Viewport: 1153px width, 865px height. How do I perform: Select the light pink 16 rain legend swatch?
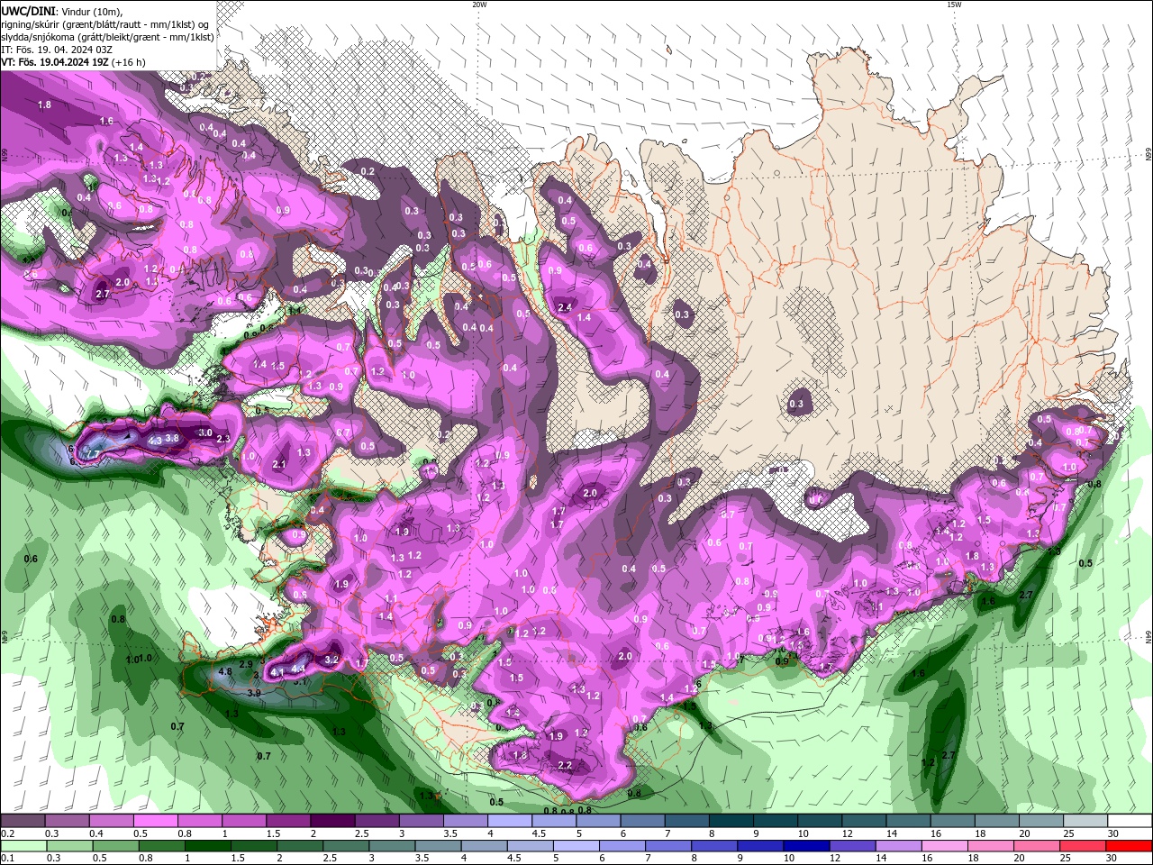click(x=943, y=846)
